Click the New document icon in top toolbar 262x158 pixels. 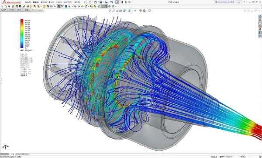[90, 2]
